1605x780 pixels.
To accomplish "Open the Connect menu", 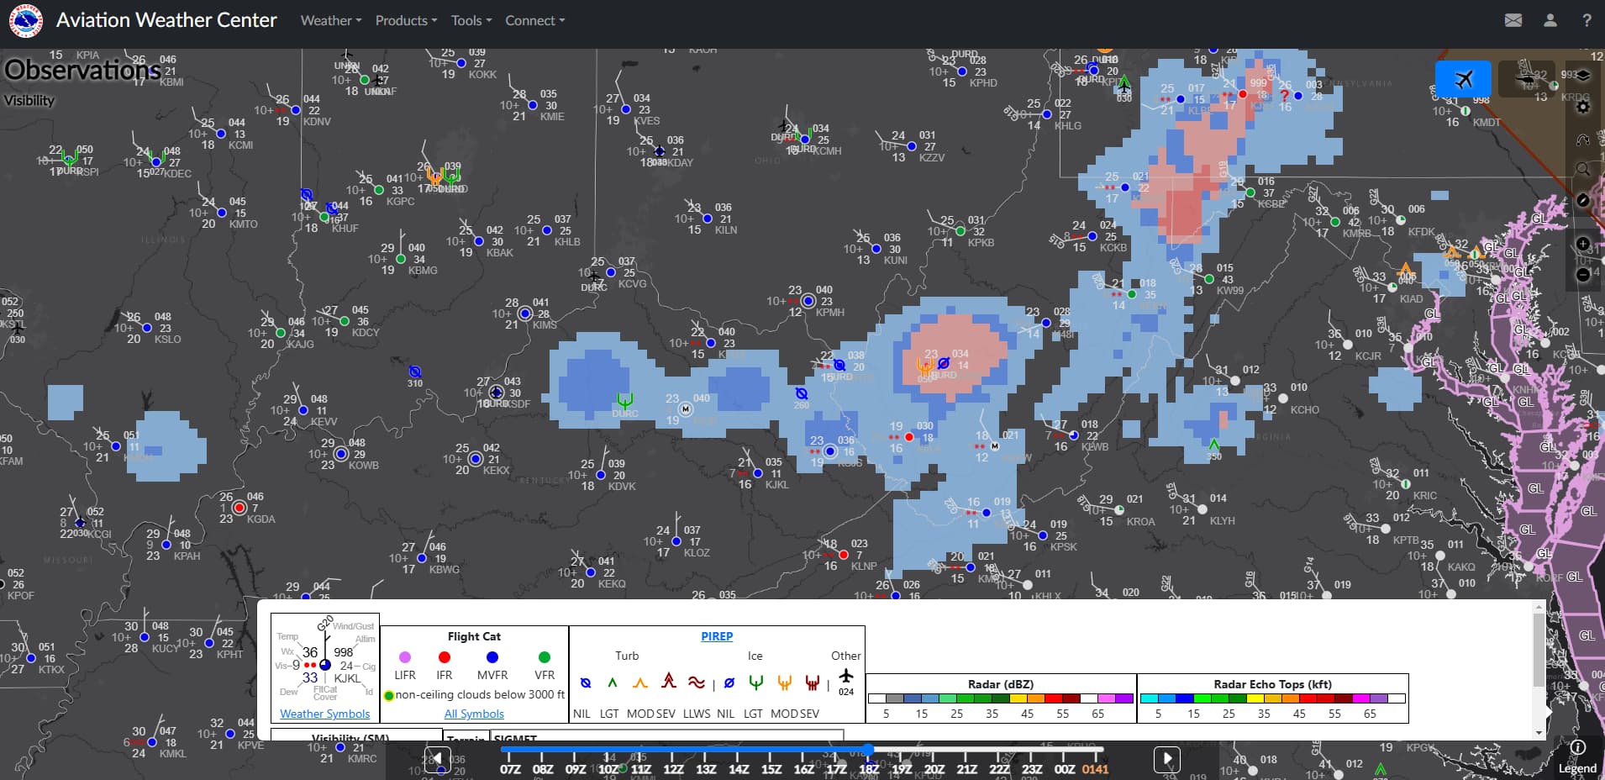I will [x=534, y=20].
